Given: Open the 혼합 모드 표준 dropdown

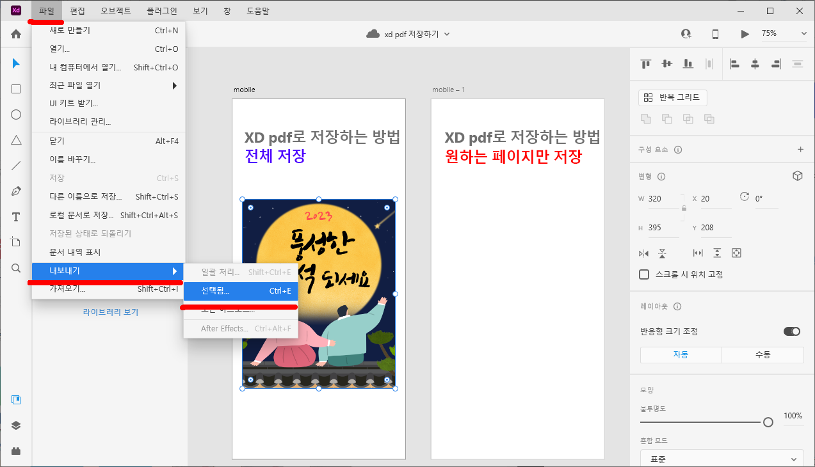Looking at the screenshot, I should pos(722,458).
